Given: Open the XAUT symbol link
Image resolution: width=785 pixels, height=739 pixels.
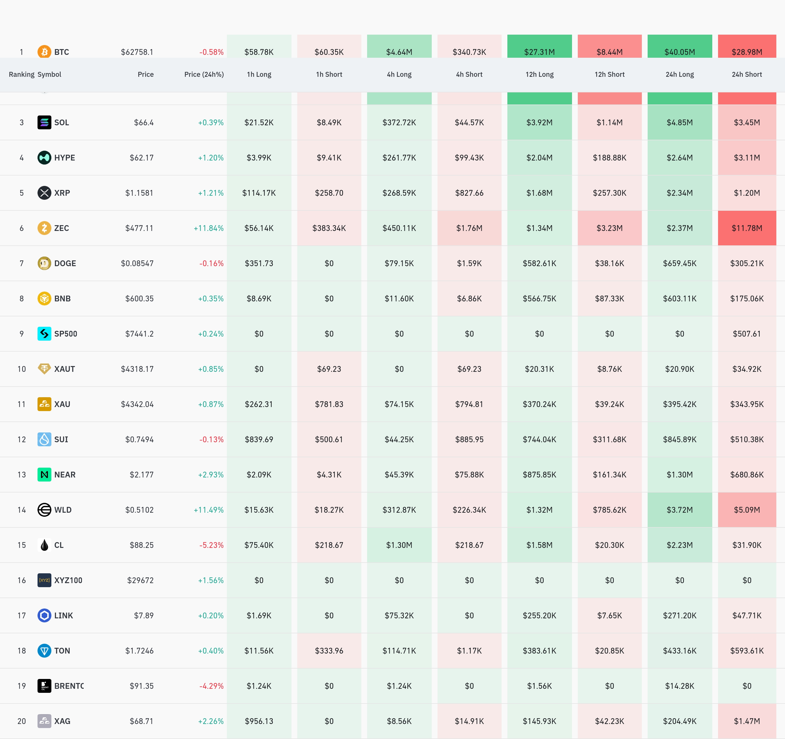Looking at the screenshot, I should (64, 369).
